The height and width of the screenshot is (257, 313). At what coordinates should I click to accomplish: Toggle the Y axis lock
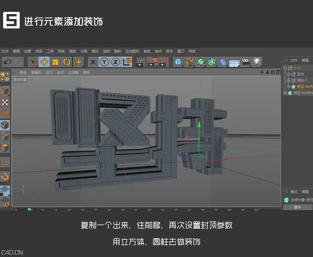104,62
